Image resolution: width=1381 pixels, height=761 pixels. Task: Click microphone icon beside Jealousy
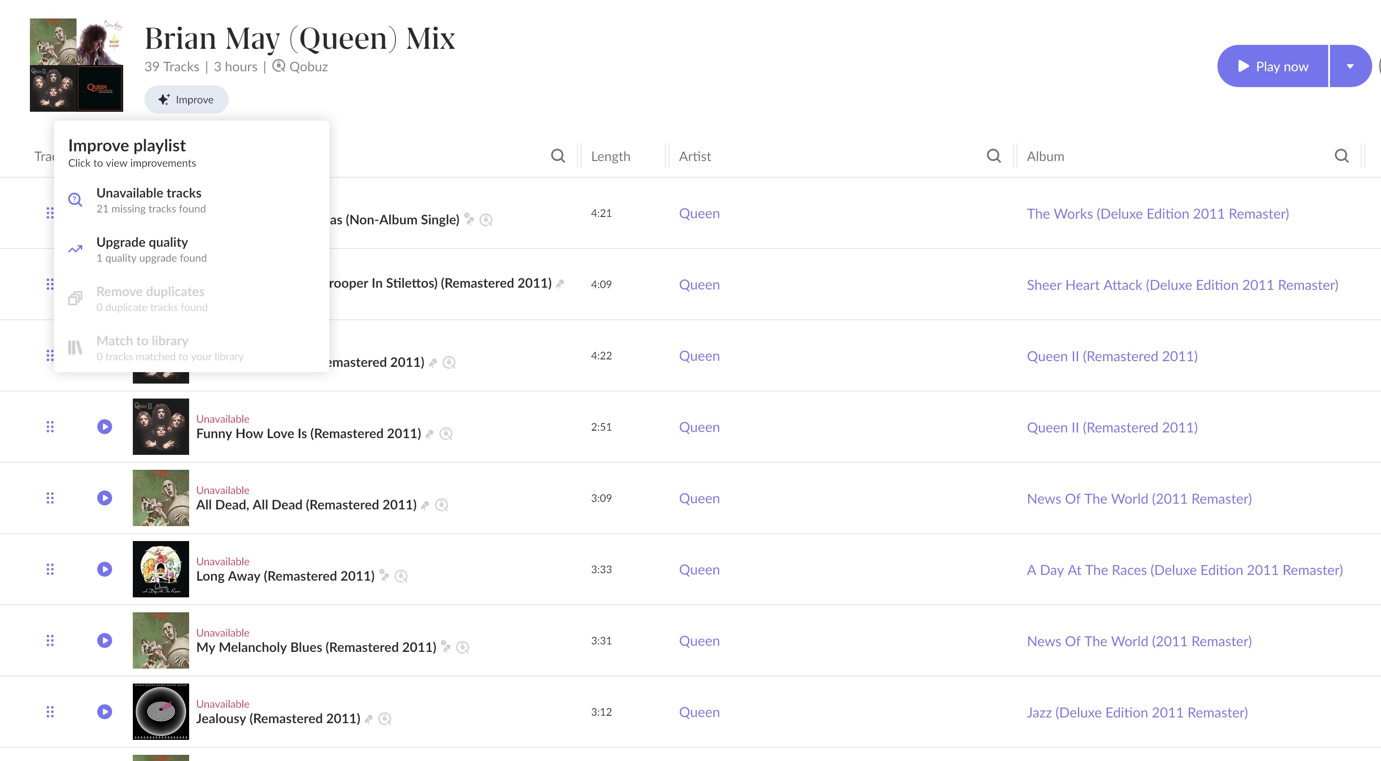tap(369, 720)
